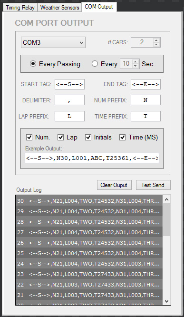The height and width of the screenshot is (317, 184).
Task: Click the TIME PREFIX input field
Action: click(x=145, y=116)
